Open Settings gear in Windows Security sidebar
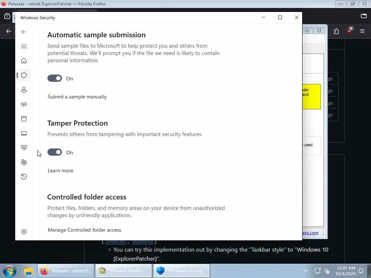Image resolution: width=371 pixels, height=278 pixels. tap(24, 232)
